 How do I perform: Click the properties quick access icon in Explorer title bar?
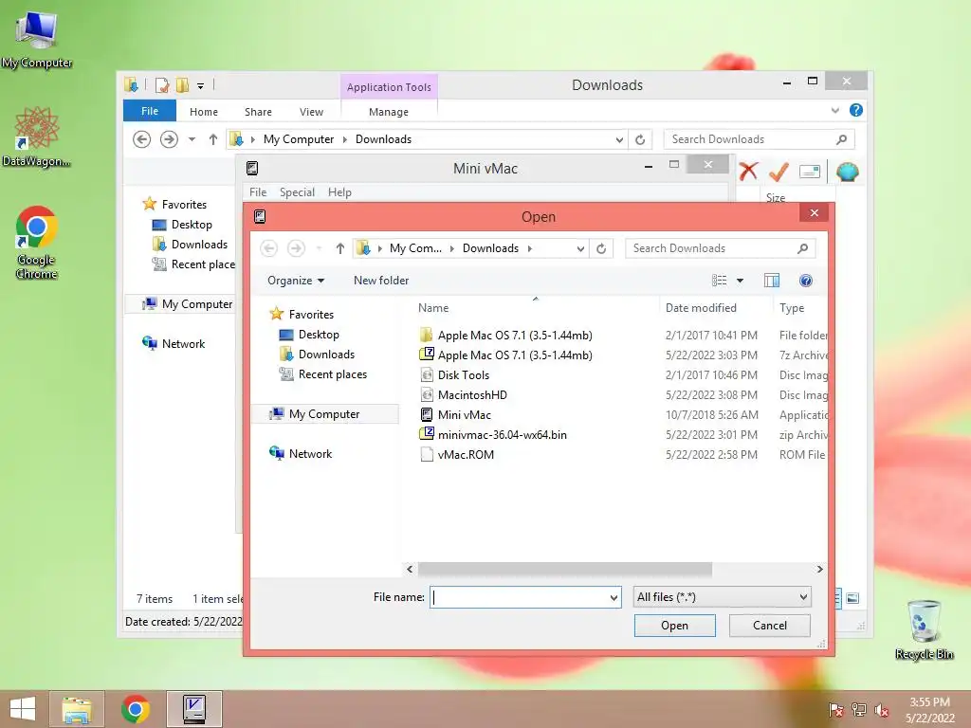pos(161,84)
